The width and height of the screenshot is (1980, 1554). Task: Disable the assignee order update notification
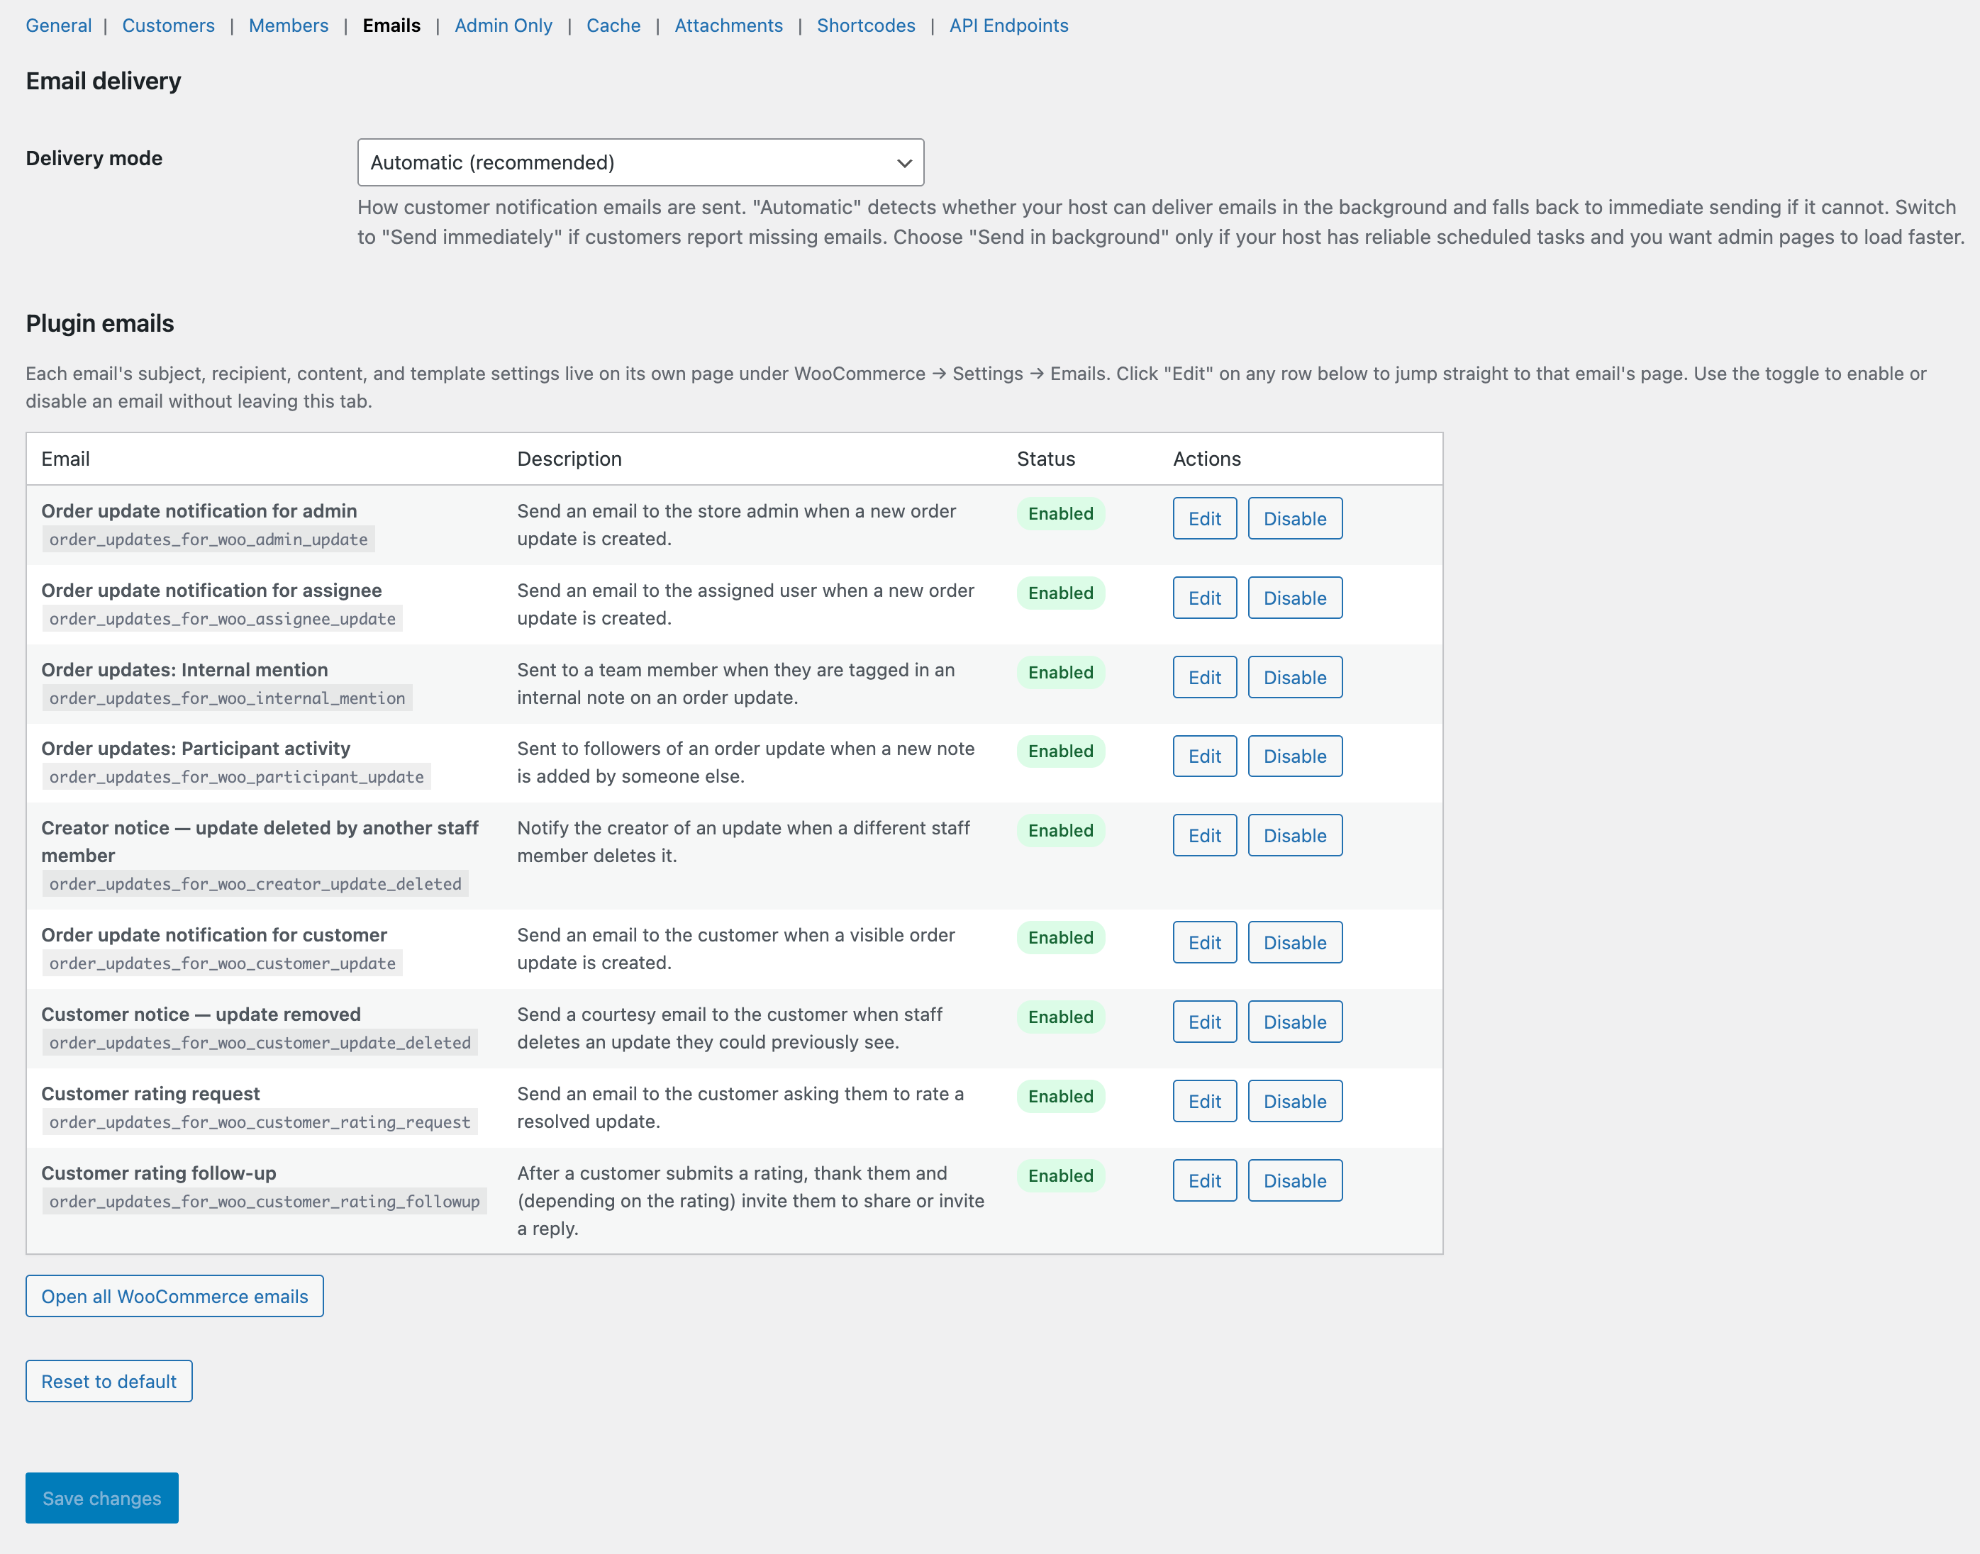pos(1295,598)
